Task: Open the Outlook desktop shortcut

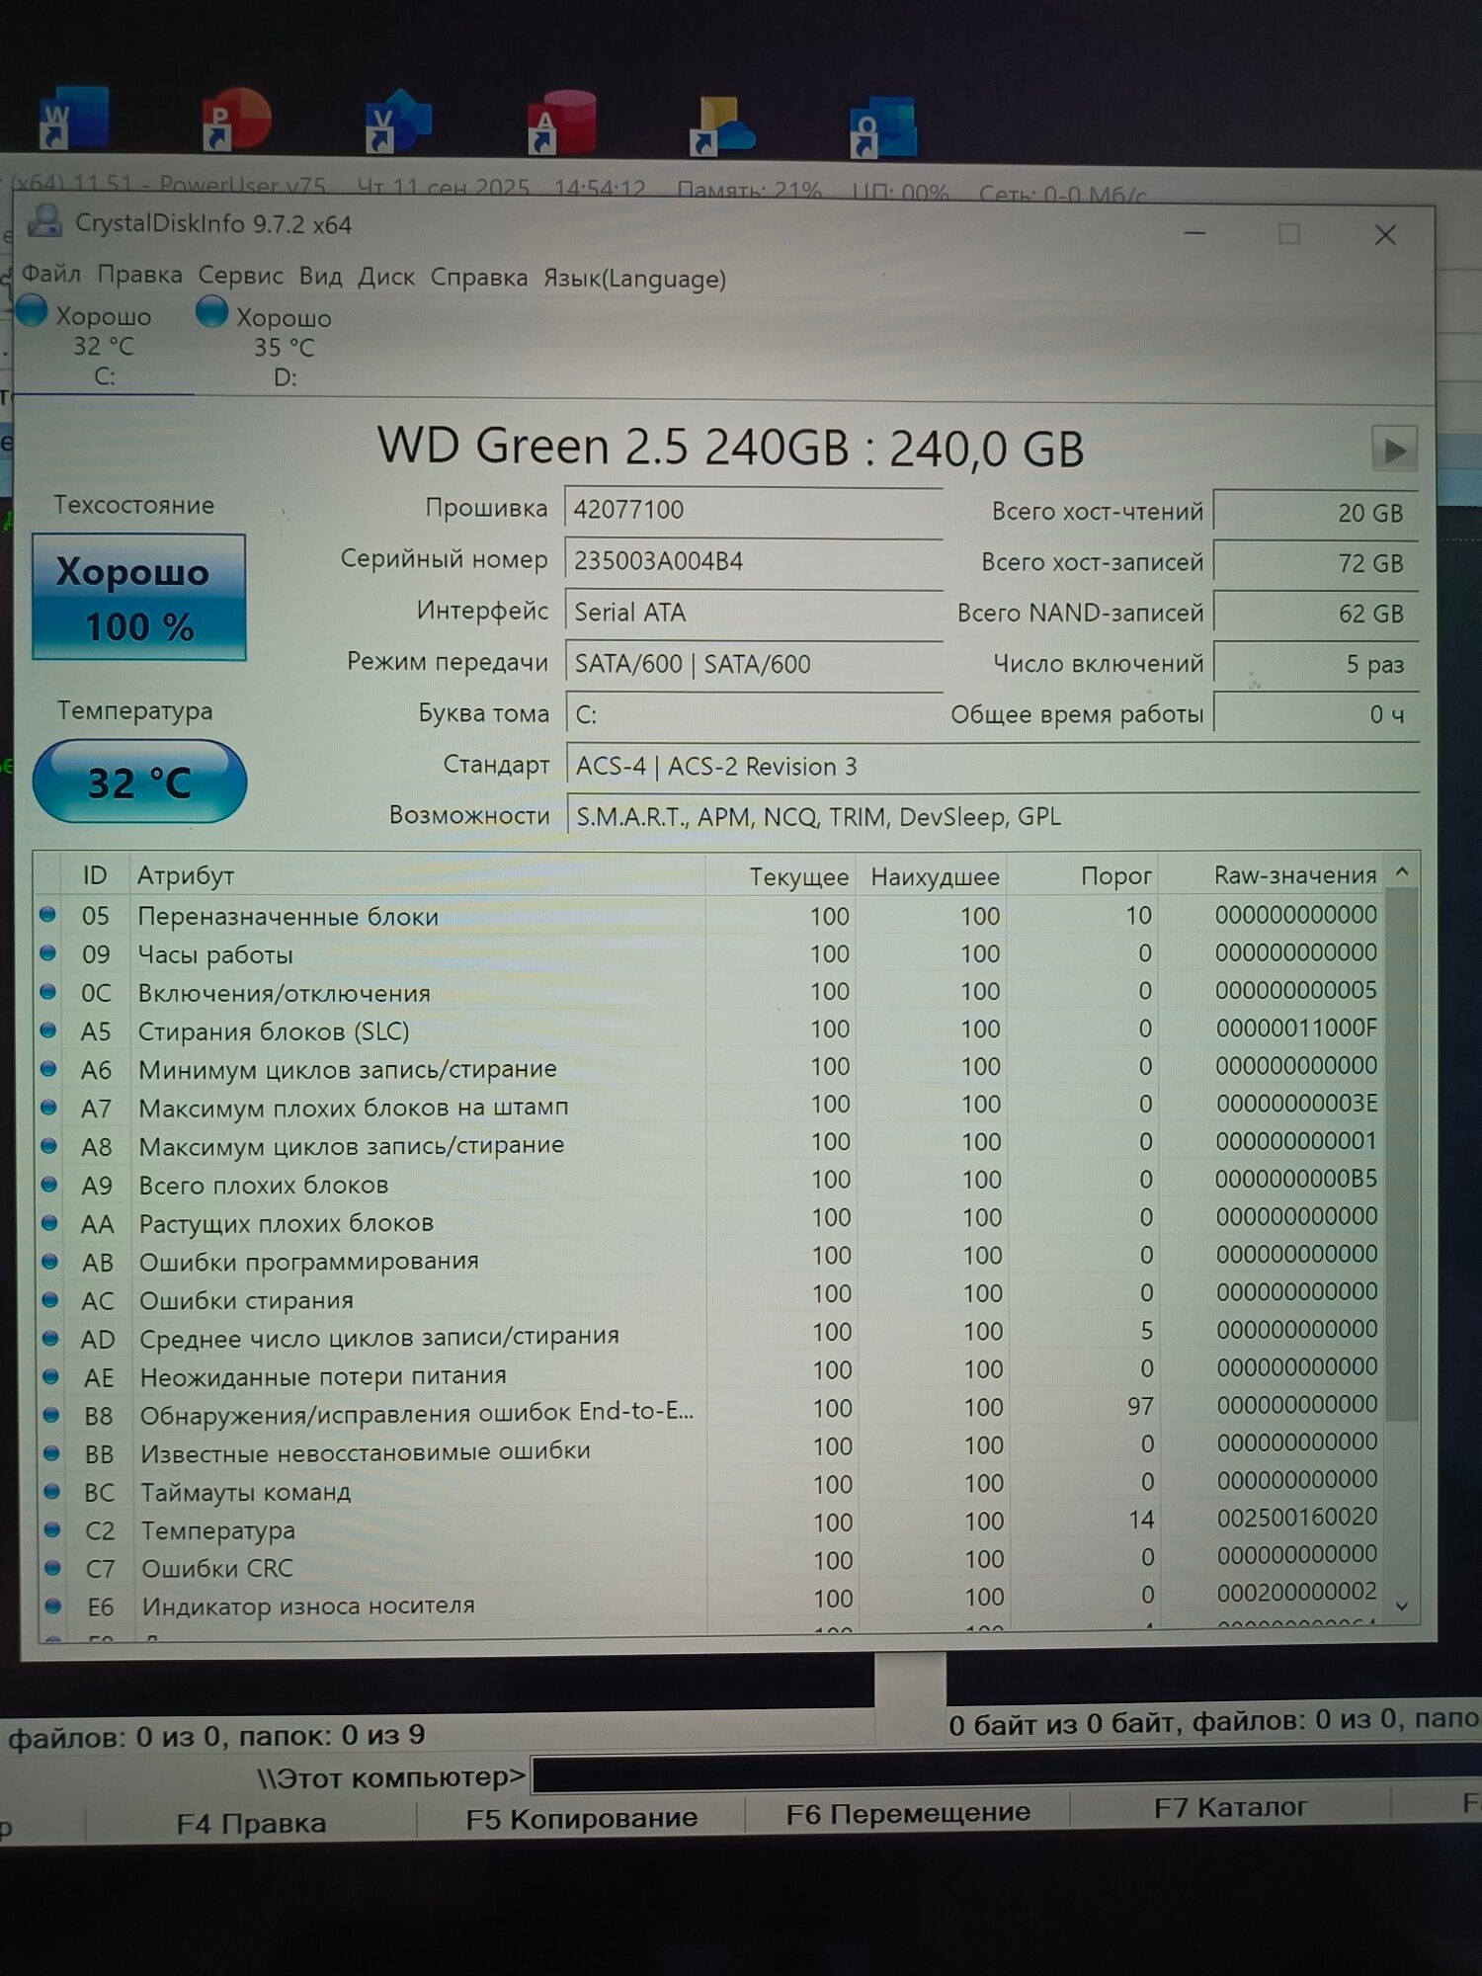Action: click(883, 127)
